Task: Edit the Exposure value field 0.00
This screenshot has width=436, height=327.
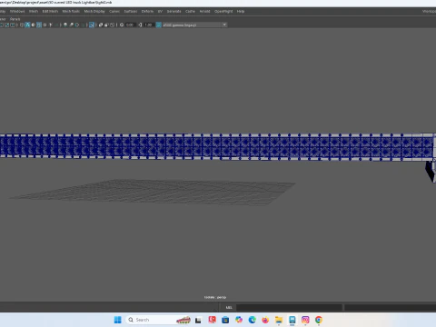Action: tap(130, 25)
